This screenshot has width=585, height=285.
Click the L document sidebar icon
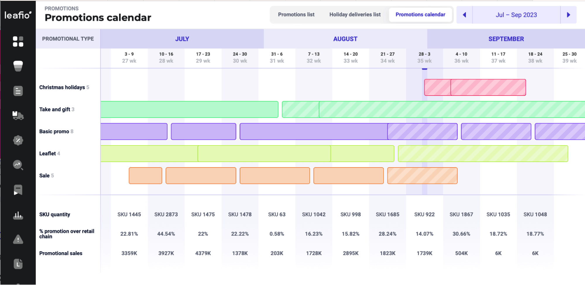[18, 264]
